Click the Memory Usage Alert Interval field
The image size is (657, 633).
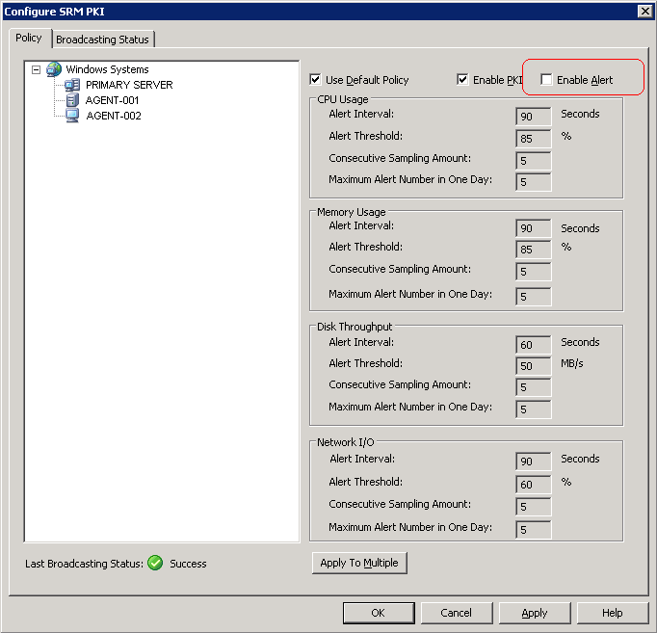point(534,228)
